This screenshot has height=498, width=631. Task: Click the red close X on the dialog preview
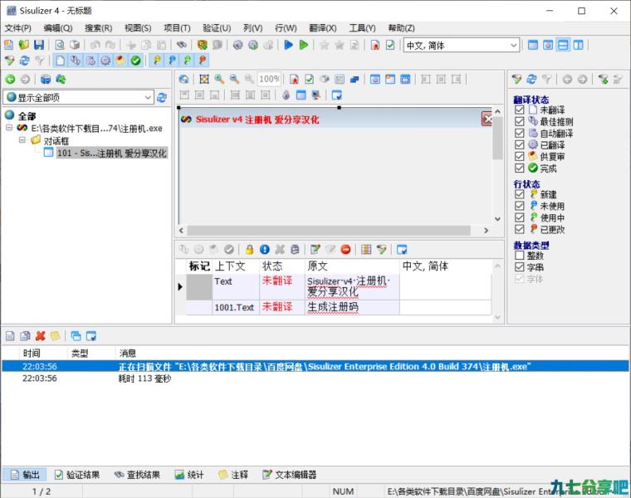487,119
